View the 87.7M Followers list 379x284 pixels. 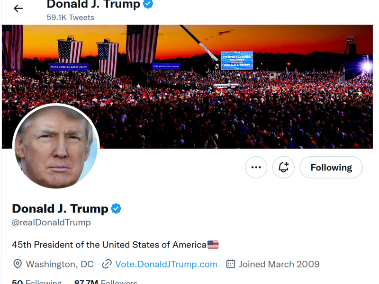pos(106,282)
